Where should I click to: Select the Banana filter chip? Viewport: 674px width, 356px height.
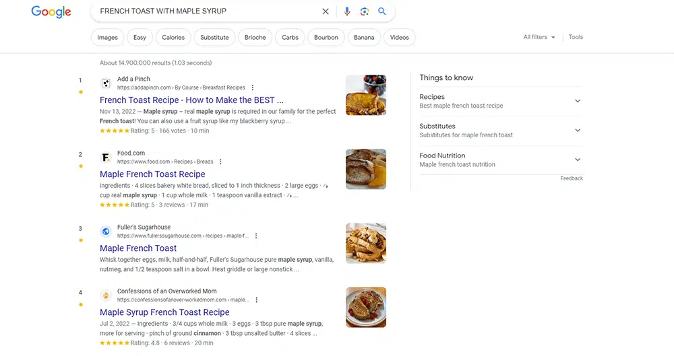(x=364, y=38)
